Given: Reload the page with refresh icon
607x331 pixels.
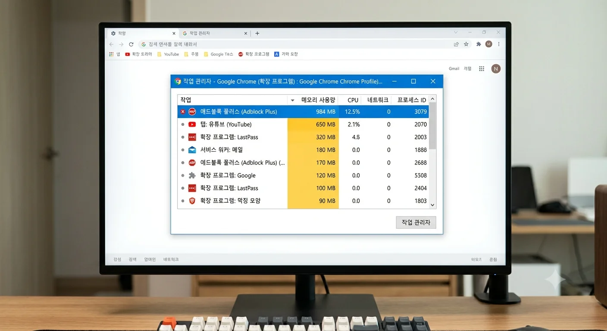Looking at the screenshot, I should [131, 44].
